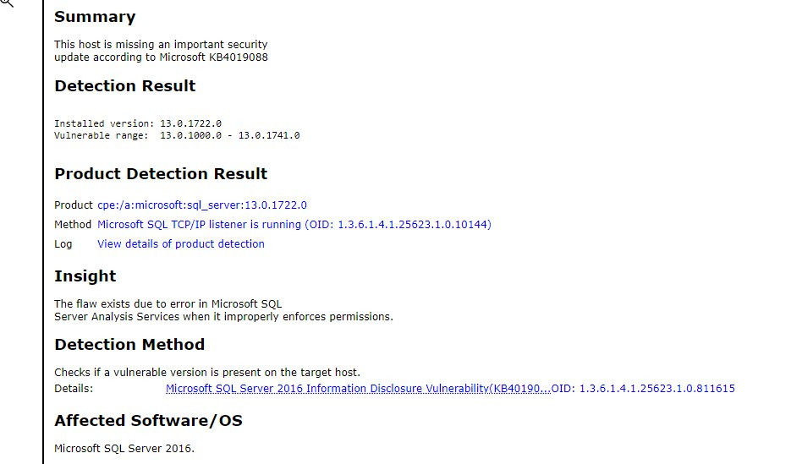Click the OID 1.3.6.1.4.1.25623.1.0.811615 text

(643, 389)
